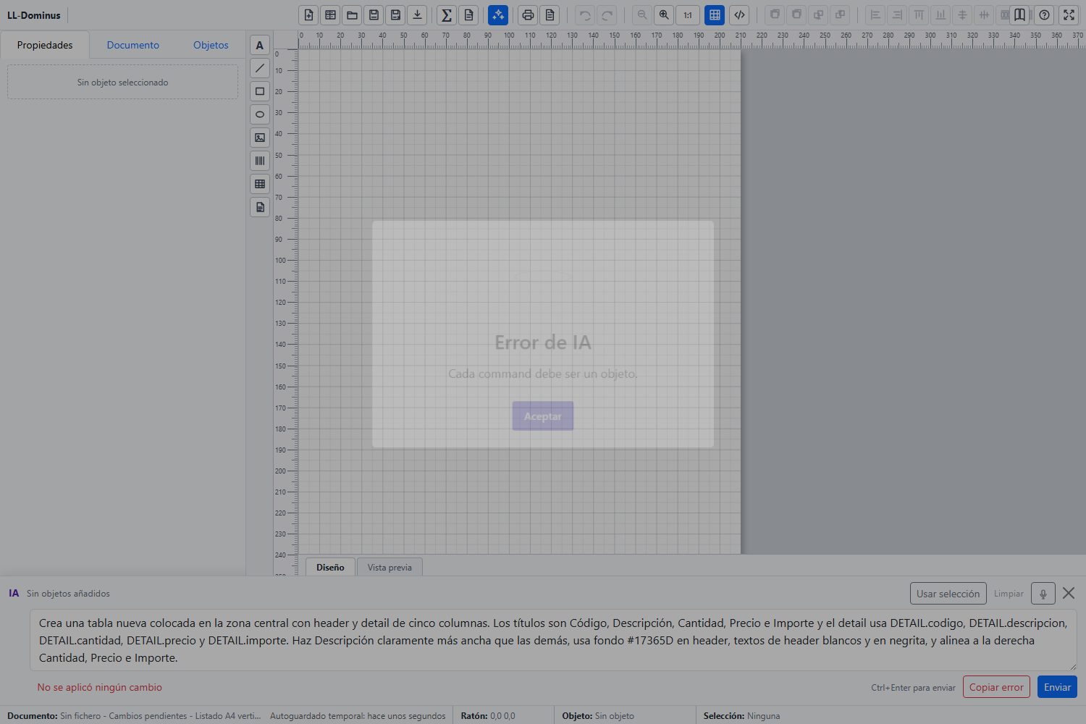This screenshot has height=724, width=1086.
Task: Open a file with the folder icon
Action: (x=353, y=15)
